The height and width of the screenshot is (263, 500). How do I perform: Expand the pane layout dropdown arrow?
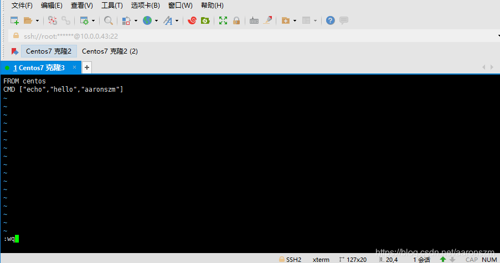pyautogui.click(x=316, y=20)
